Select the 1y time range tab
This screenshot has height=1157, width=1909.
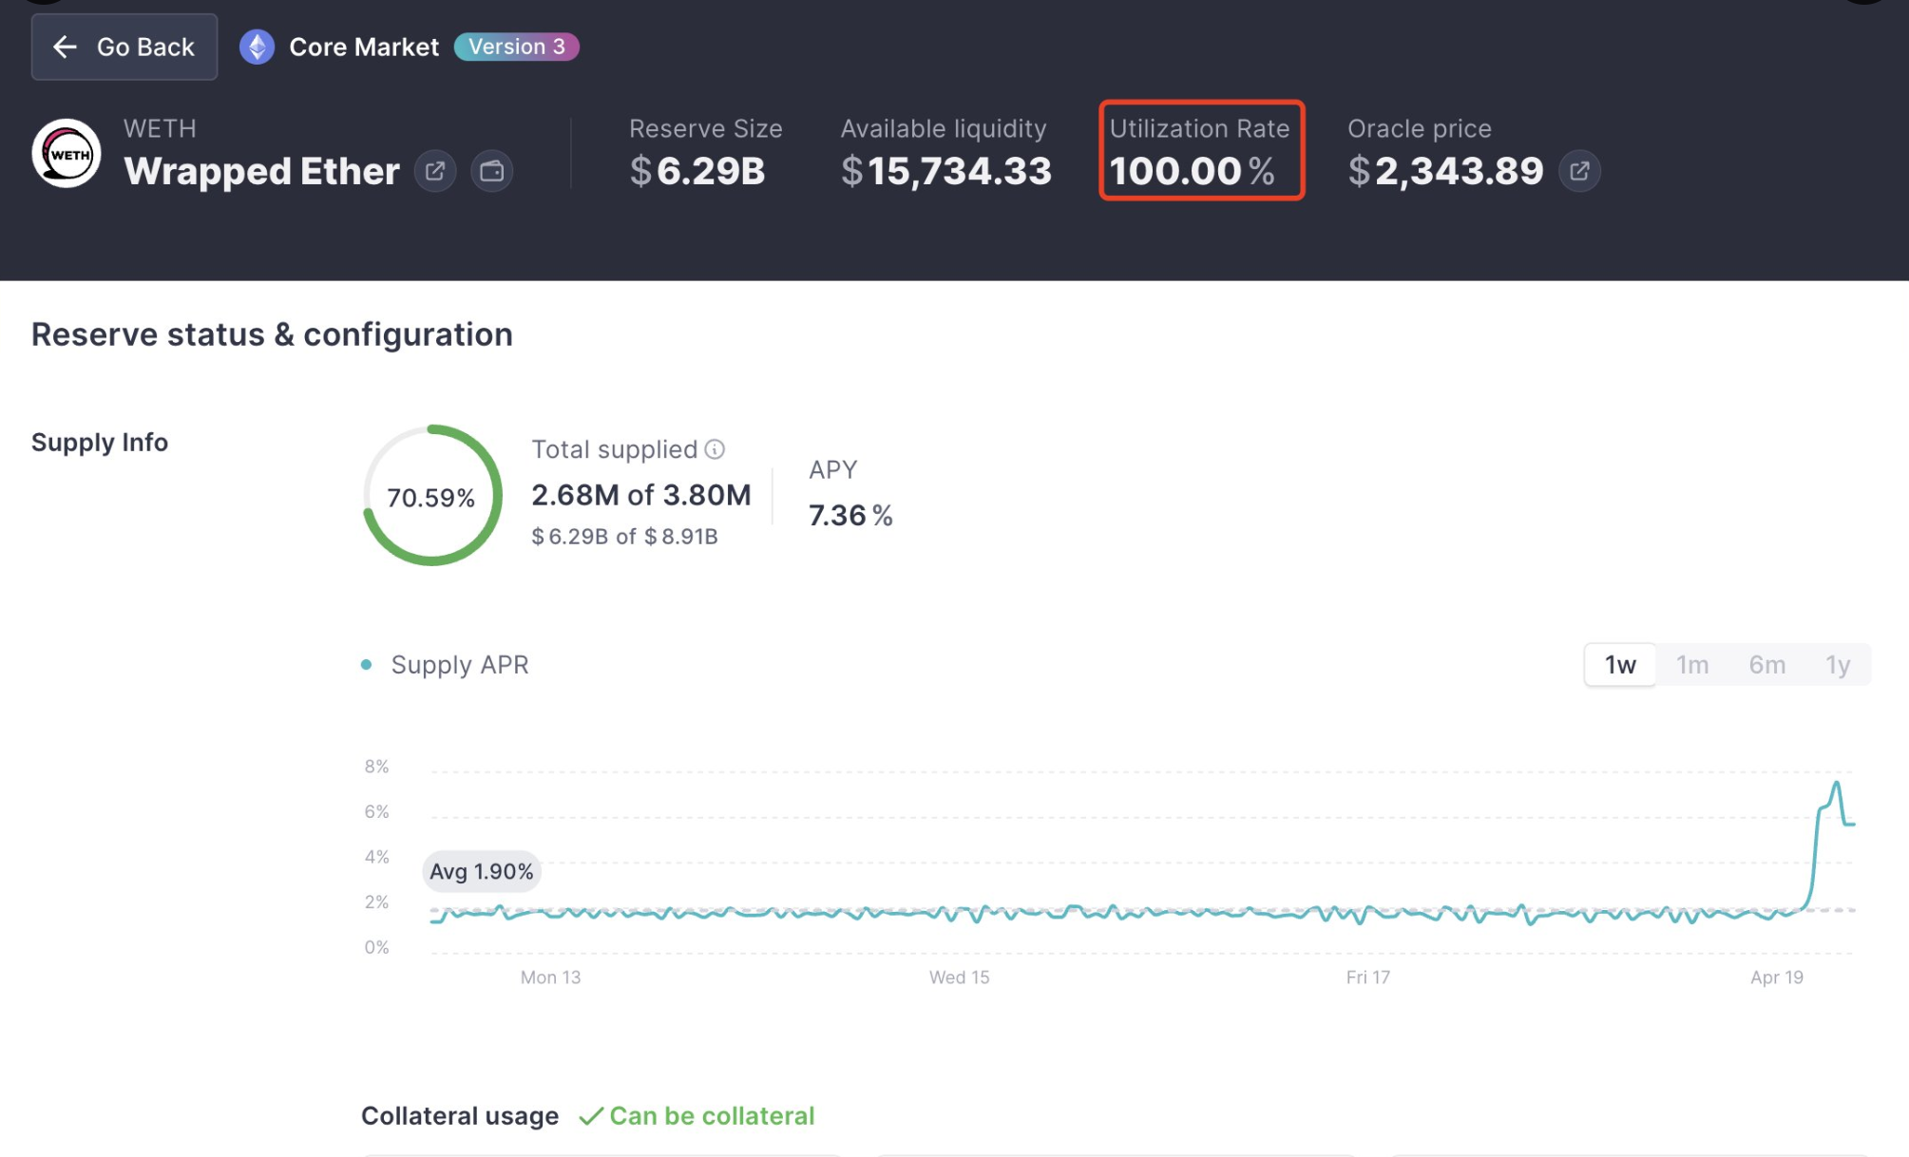[1837, 665]
